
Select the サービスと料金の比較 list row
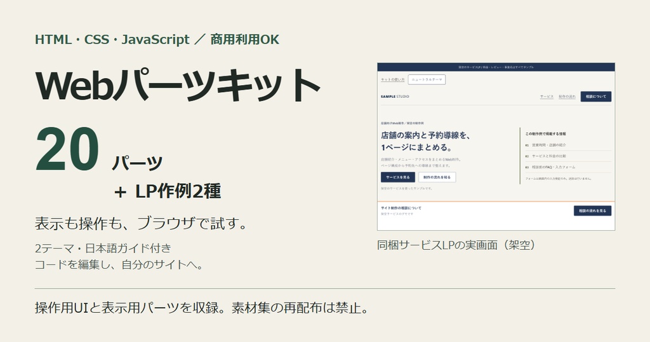click(x=568, y=156)
